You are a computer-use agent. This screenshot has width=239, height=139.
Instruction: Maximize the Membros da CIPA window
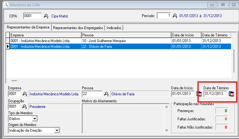click(223, 5)
